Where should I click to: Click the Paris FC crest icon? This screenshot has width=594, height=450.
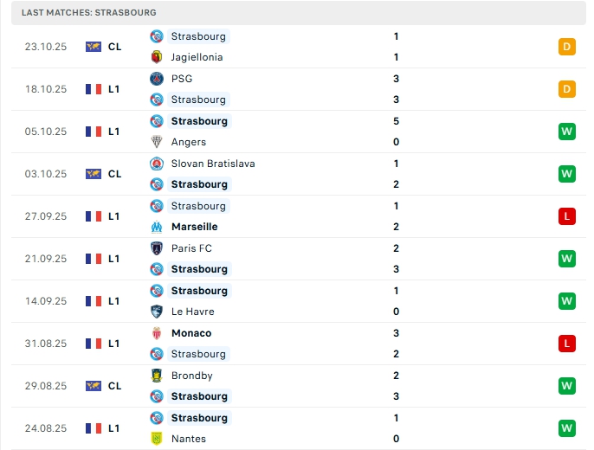coord(157,248)
